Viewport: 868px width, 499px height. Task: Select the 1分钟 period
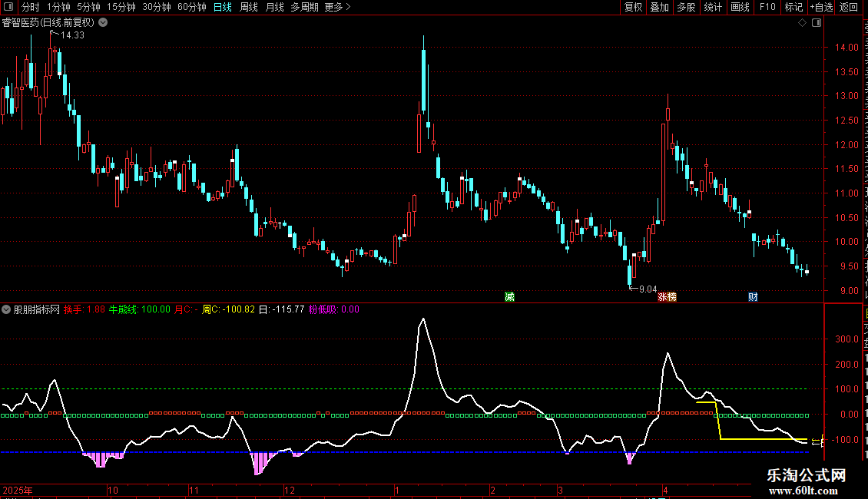click(58, 7)
